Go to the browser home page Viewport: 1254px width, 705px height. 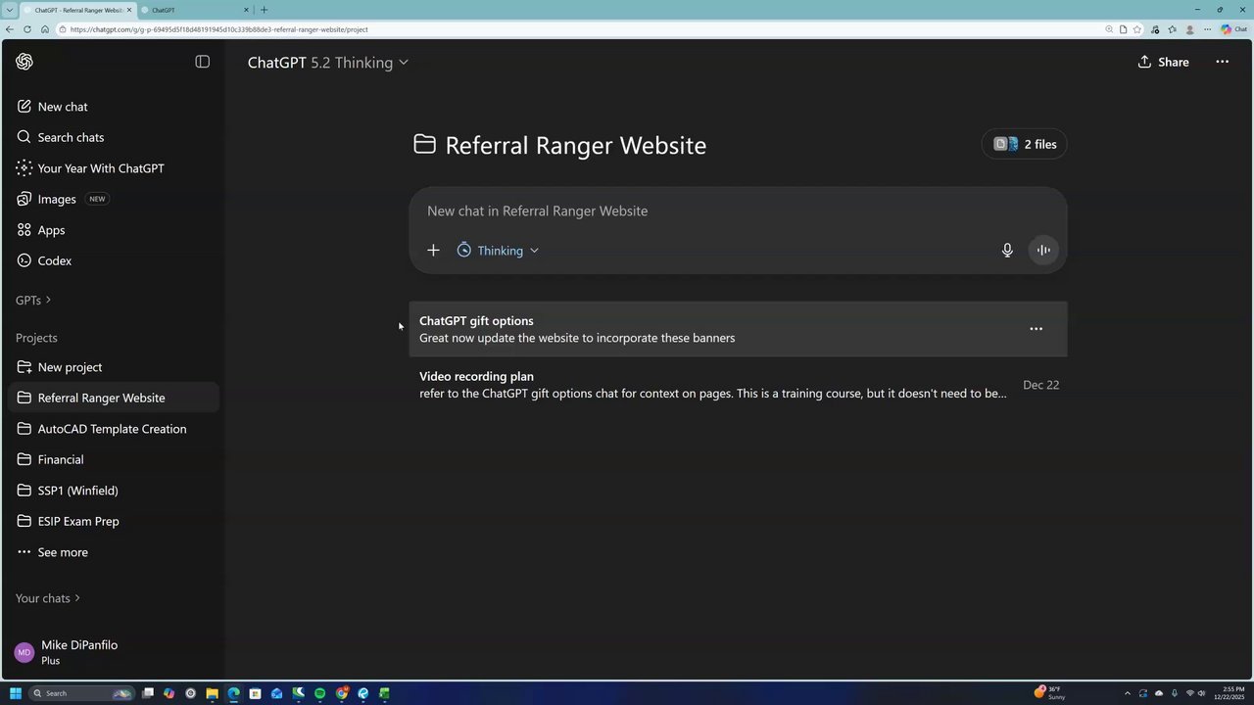[45, 29]
